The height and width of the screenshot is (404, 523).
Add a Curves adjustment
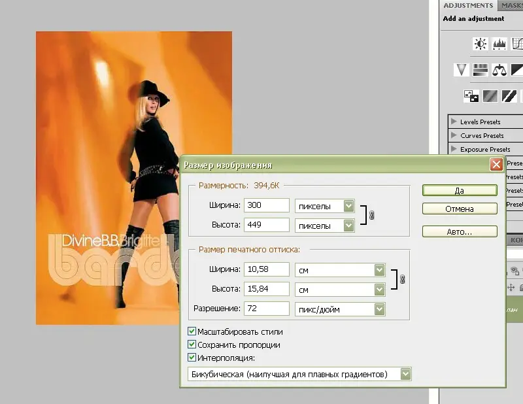point(517,44)
